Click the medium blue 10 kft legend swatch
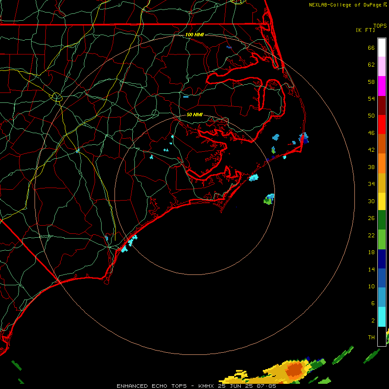 tap(382, 278)
